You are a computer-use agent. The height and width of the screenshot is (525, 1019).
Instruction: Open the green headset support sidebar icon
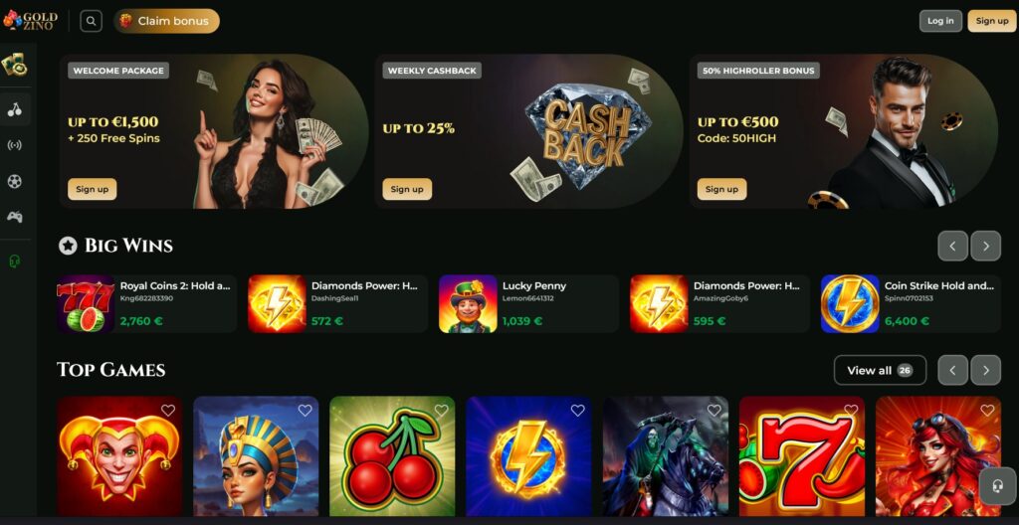pos(14,262)
